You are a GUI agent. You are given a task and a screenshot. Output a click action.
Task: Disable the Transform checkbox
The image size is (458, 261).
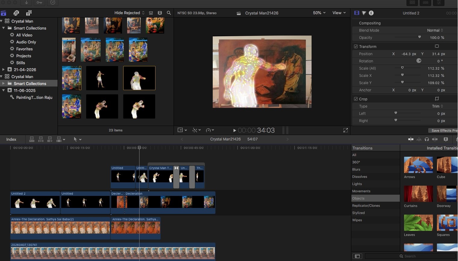click(x=356, y=46)
